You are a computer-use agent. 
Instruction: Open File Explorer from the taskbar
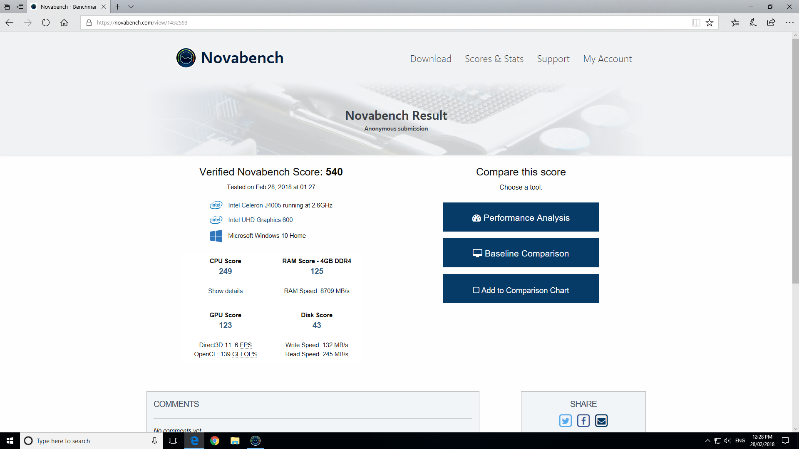(235, 441)
